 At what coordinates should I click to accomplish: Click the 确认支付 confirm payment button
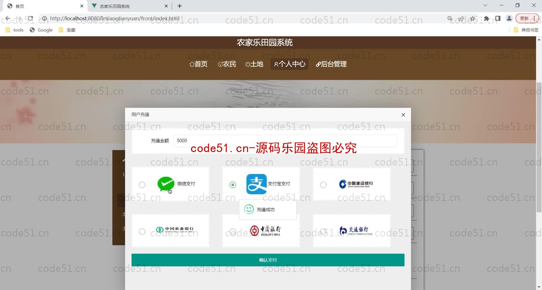268,260
